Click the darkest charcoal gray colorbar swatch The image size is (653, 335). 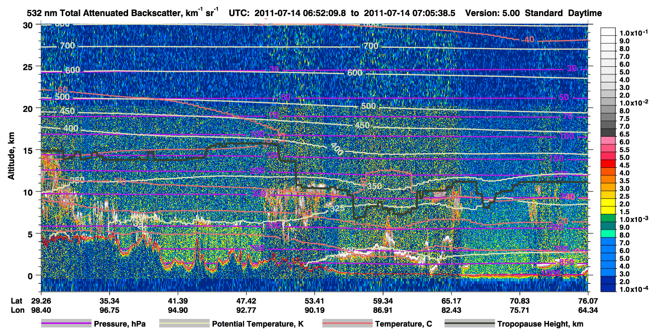(x=608, y=132)
